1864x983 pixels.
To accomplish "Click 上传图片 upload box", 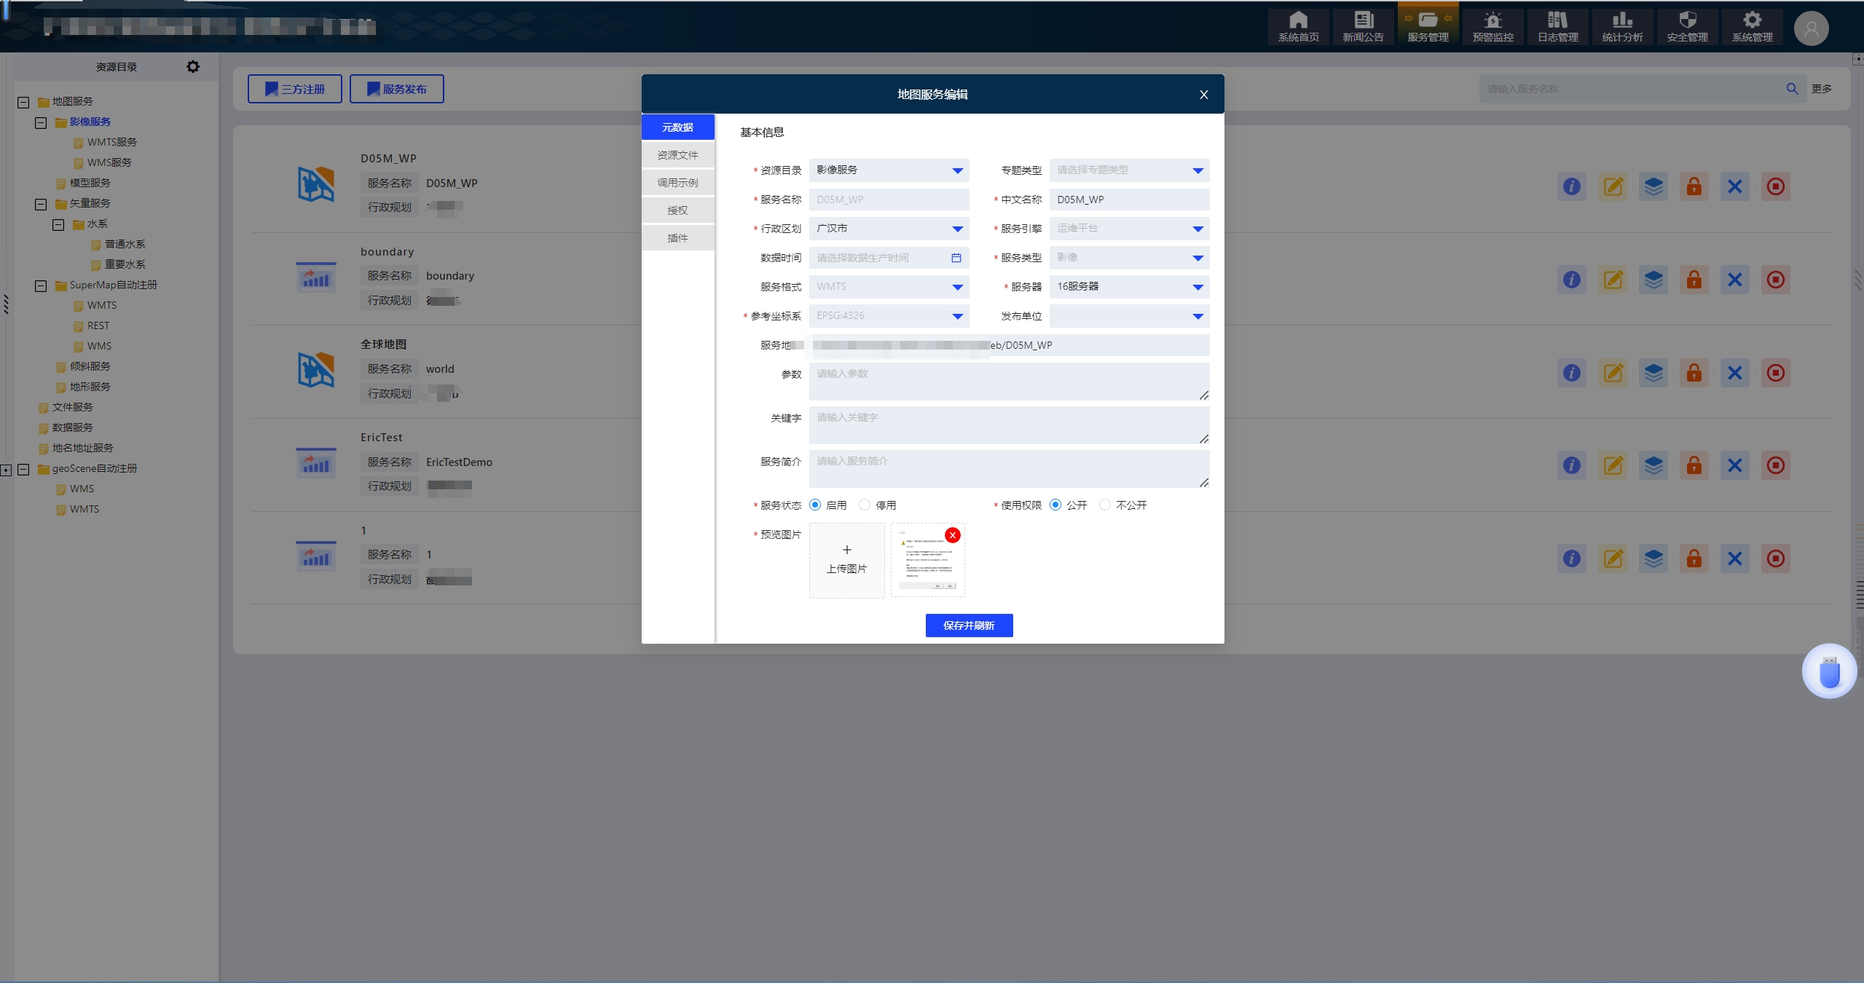I will click(846, 560).
